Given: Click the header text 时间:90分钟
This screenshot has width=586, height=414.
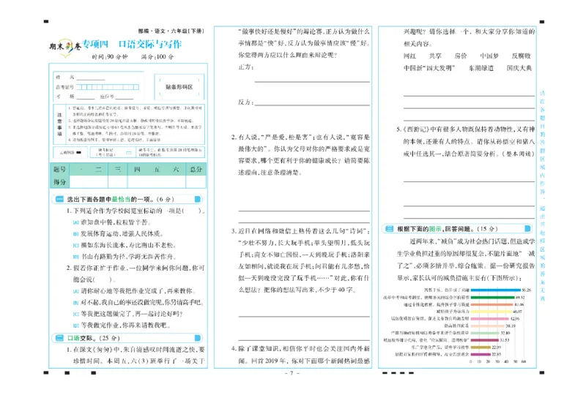Looking at the screenshot, I should (110, 57).
